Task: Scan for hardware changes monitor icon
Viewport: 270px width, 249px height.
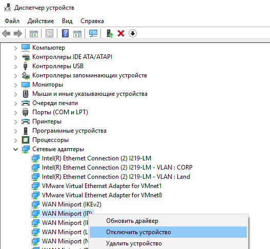Action: [x=93, y=33]
